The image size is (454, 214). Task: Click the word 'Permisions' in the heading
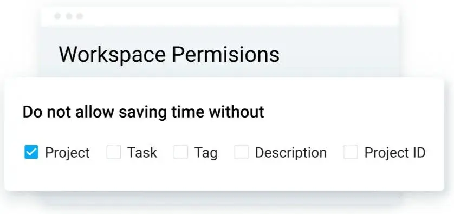226,54
